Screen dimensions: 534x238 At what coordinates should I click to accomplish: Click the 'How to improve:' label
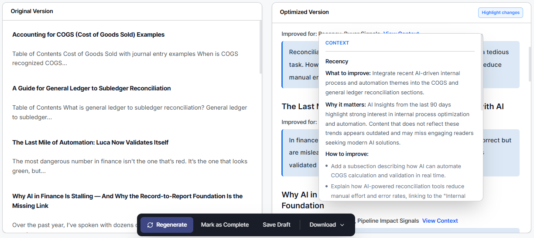pos(347,154)
